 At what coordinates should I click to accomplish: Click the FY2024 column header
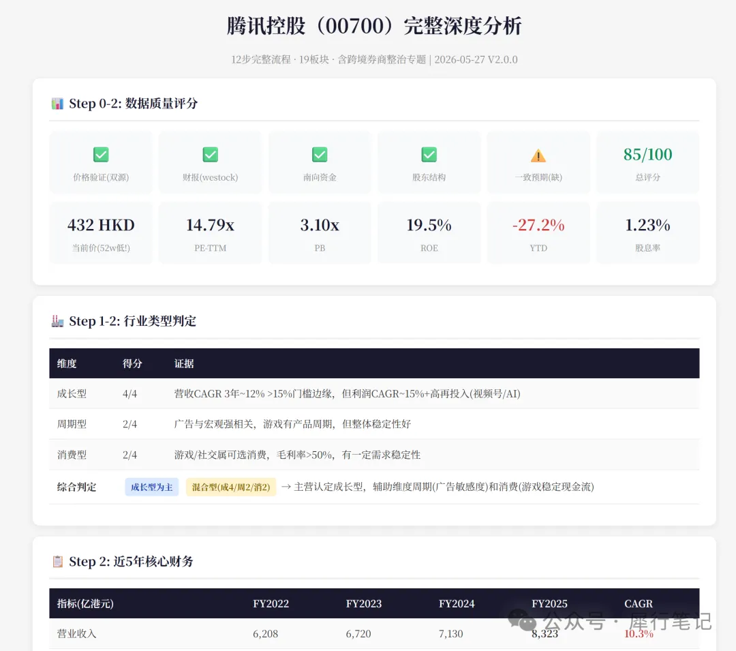(457, 603)
